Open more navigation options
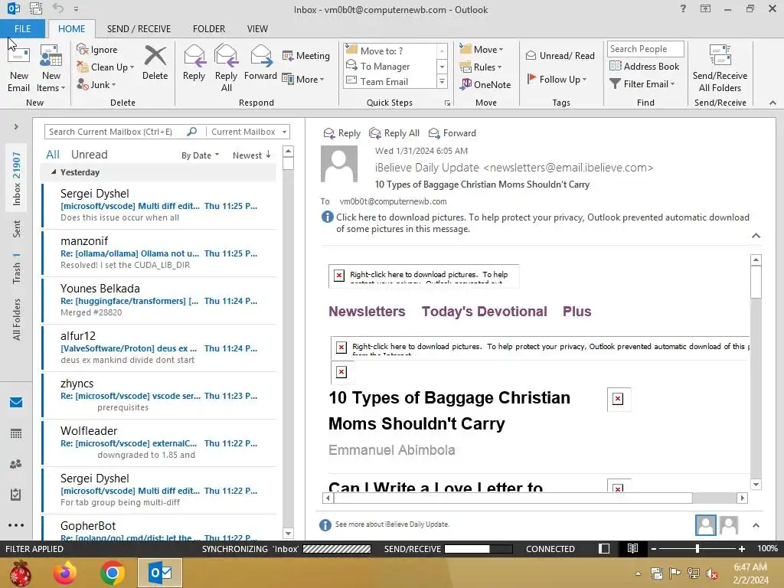Viewport: 784px width, 588px height. (x=16, y=525)
